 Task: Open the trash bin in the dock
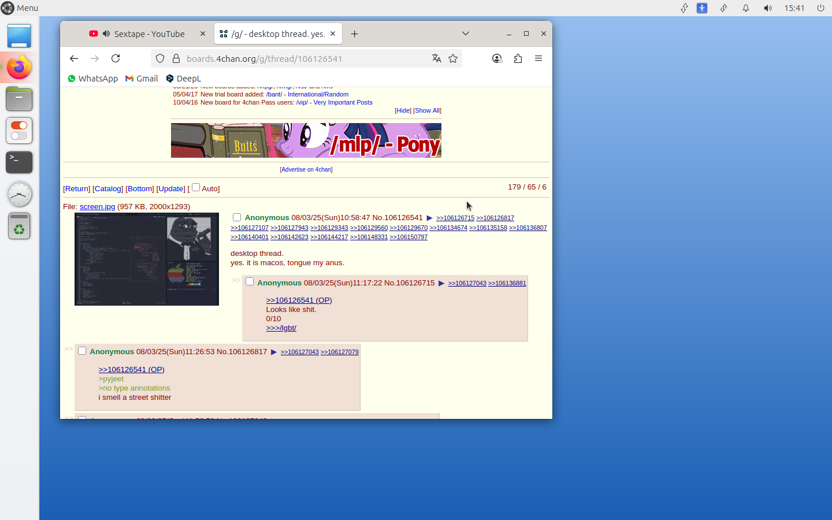coord(19,226)
